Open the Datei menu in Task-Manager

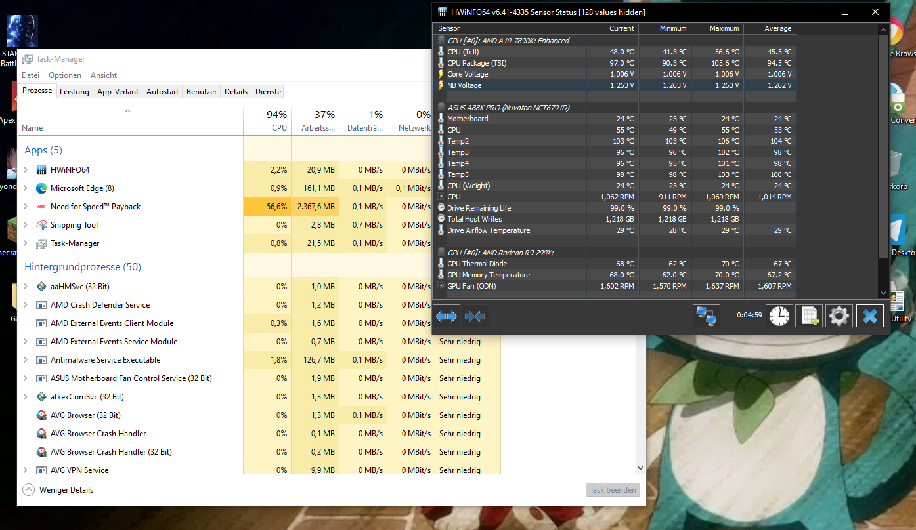point(31,75)
